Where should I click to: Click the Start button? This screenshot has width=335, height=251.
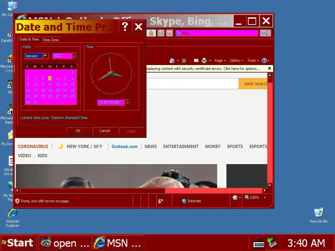[17, 243]
